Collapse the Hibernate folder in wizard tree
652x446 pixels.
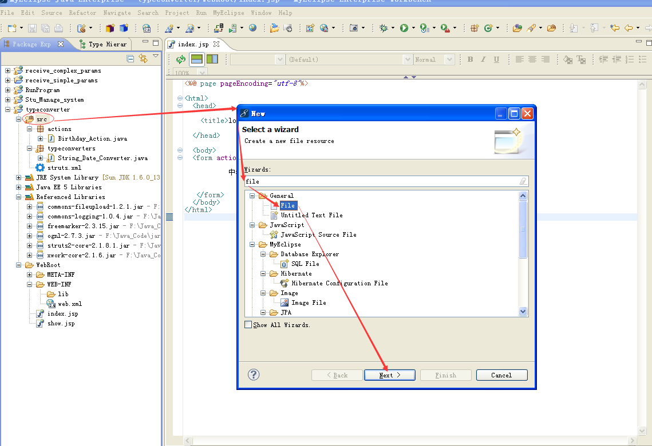point(263,273)
